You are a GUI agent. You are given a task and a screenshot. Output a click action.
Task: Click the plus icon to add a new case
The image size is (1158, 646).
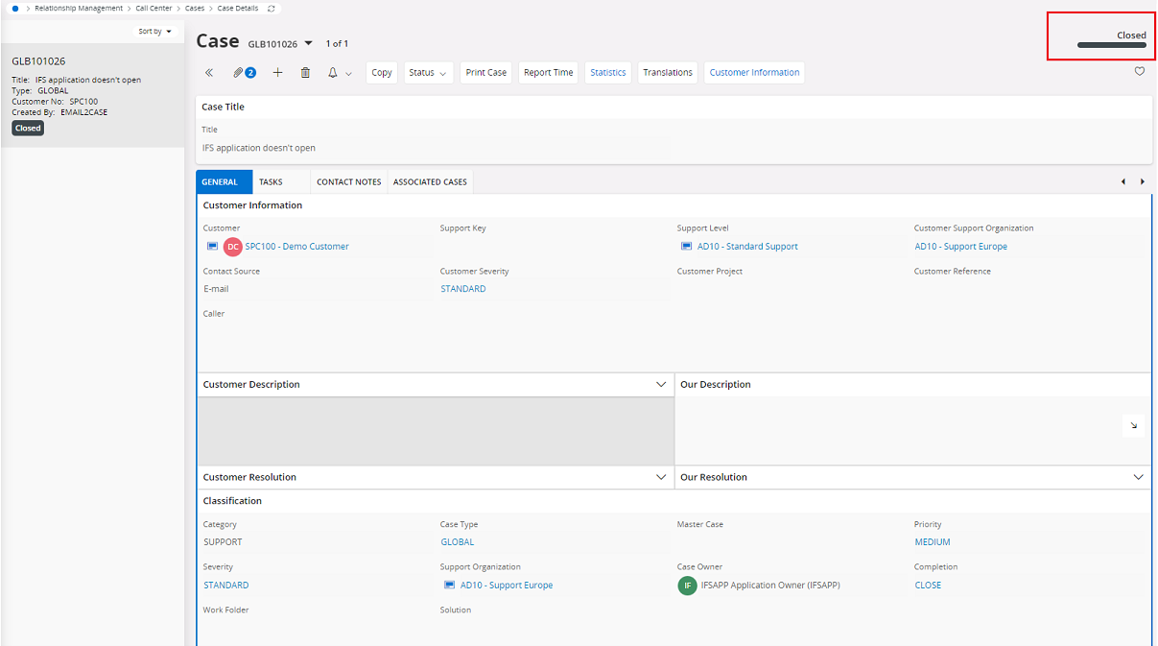pos(278,73)
